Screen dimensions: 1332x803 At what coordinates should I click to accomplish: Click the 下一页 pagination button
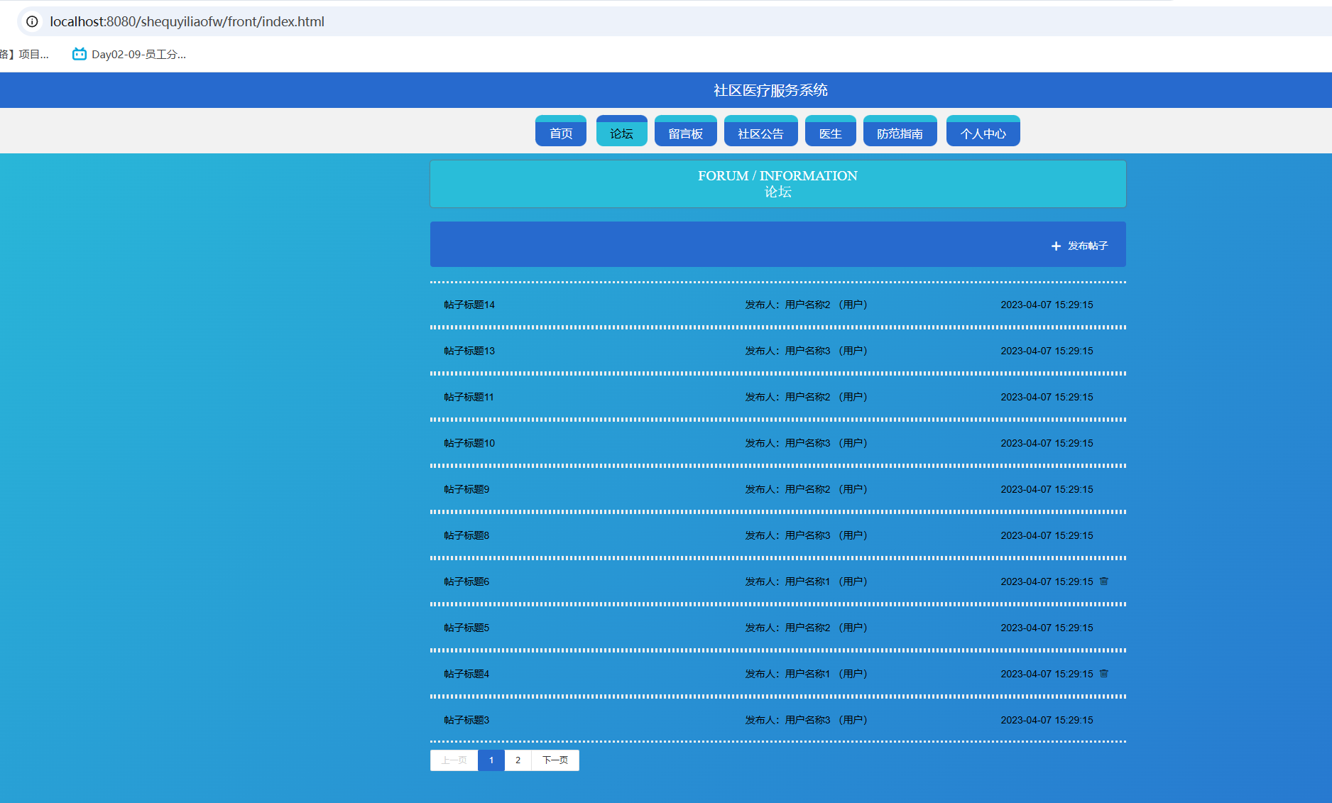555,760
